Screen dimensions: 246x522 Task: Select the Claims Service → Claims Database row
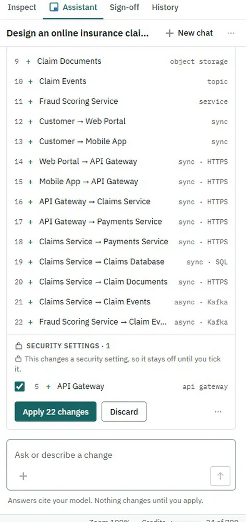[121, 262]
